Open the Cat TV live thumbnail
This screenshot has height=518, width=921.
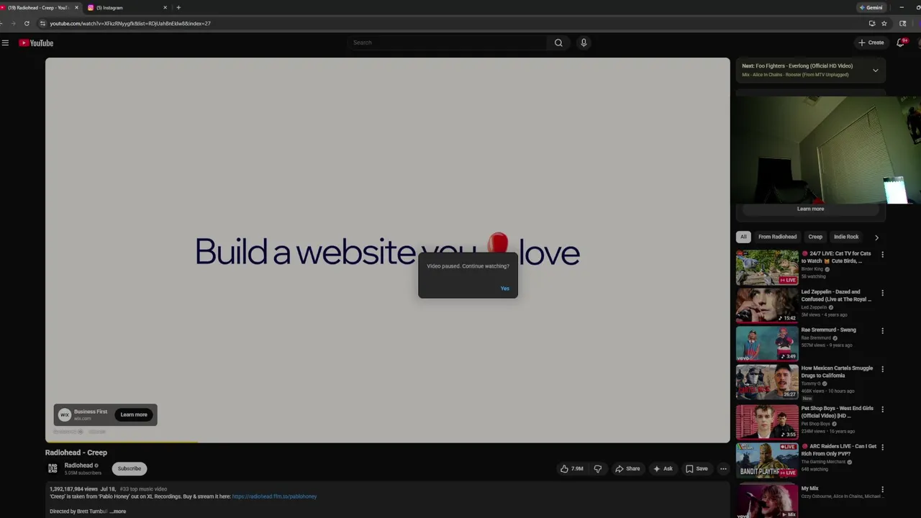coord(767,267)
